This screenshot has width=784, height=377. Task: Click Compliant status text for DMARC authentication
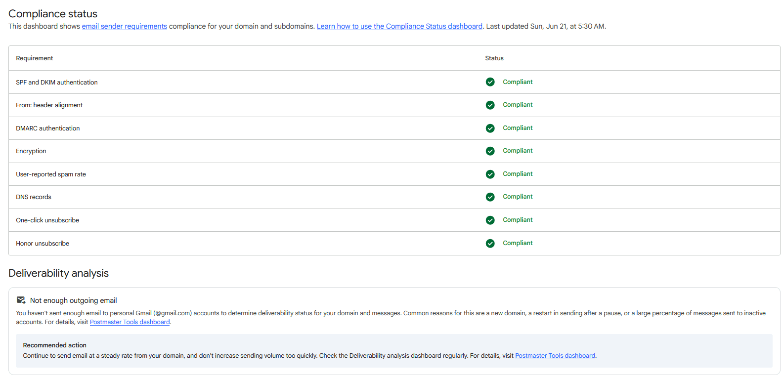(x=518, y=128)
